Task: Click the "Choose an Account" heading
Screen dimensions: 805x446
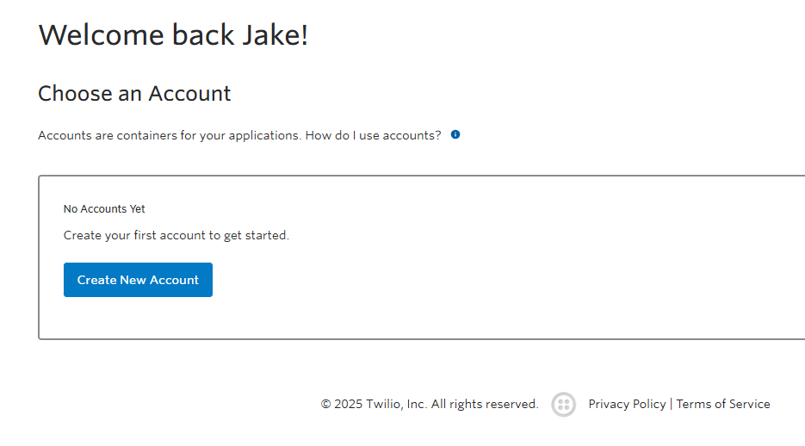Action: click(134, 93)
